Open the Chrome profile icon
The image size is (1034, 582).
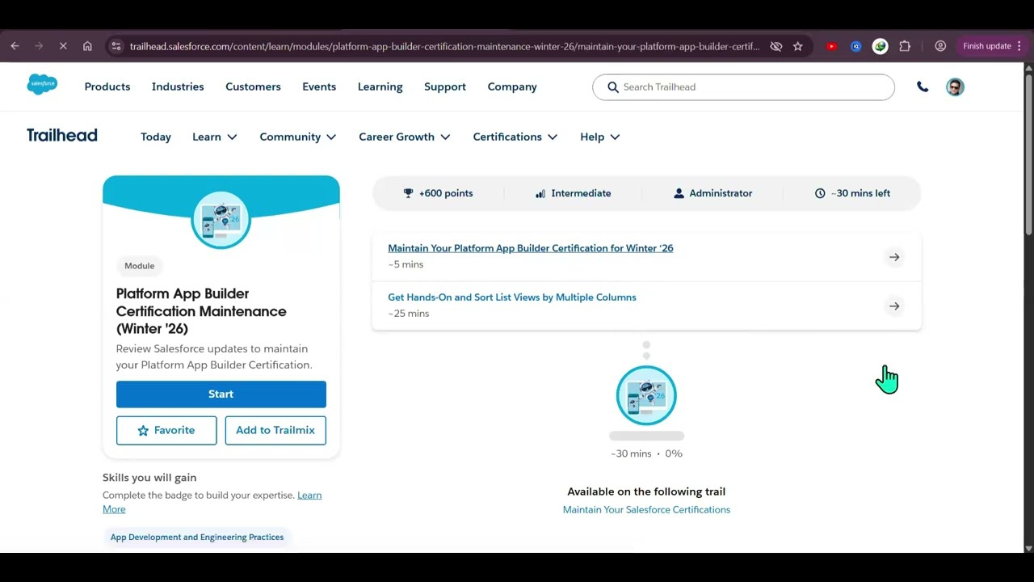[x=940, y=46]
